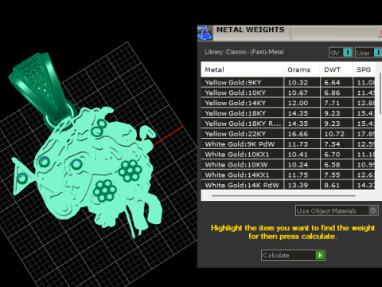Select the White Gold:10KX1 row
Screen dimensions: 382x287
(288, 155)
